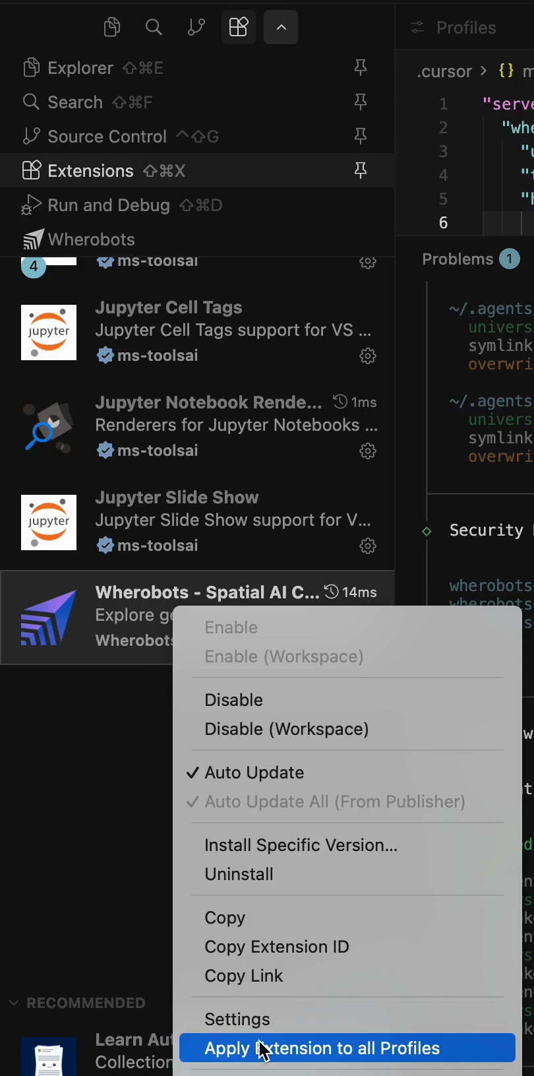Select the Search magnifier icon
This screenshot has height=1076, width=534.
coord(154,27)
